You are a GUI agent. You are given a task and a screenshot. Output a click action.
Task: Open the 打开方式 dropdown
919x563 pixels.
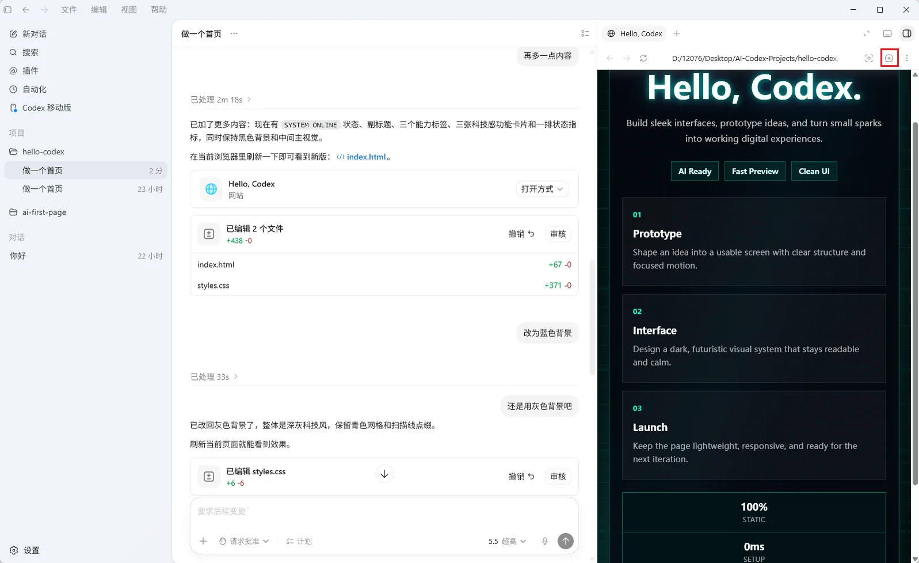[x=542, y=189]
